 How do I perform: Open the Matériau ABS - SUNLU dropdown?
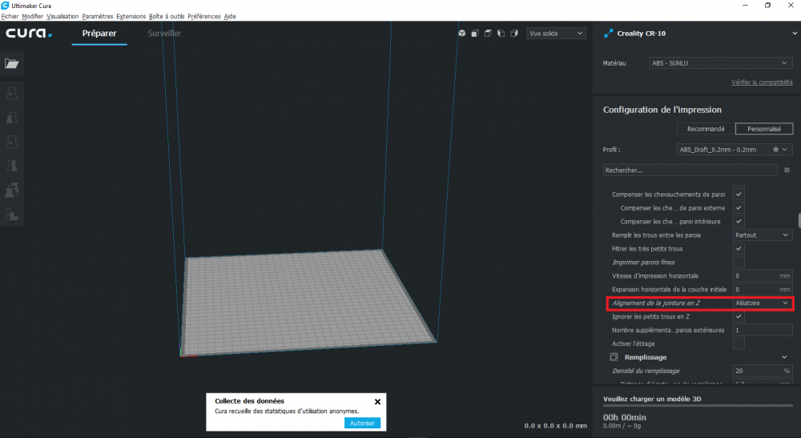coord(720,63)
